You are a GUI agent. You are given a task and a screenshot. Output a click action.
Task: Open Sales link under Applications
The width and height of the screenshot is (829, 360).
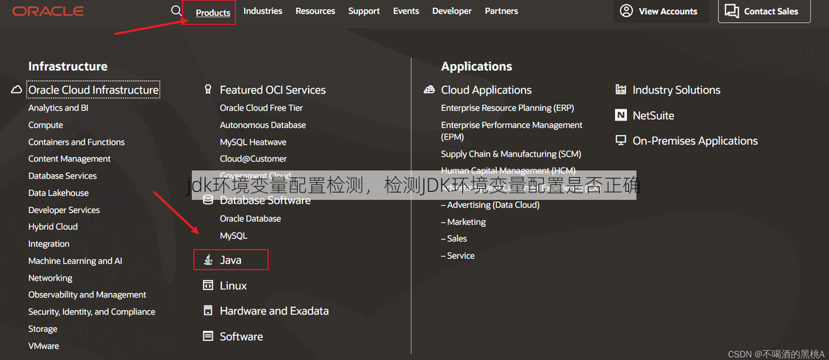(453, 239)
